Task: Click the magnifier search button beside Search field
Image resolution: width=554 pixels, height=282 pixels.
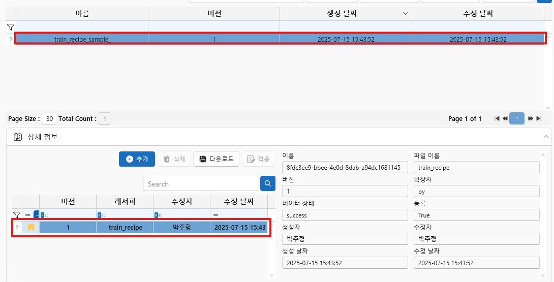Action: click(x=267, y=183)
